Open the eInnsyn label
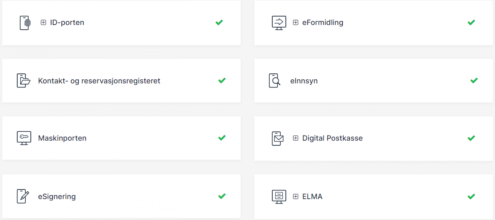The image size is (495, 220). click(x=304, y=81)
